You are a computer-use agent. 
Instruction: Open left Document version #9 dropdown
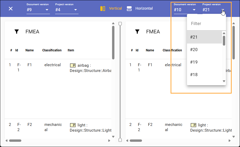[38, 10]
